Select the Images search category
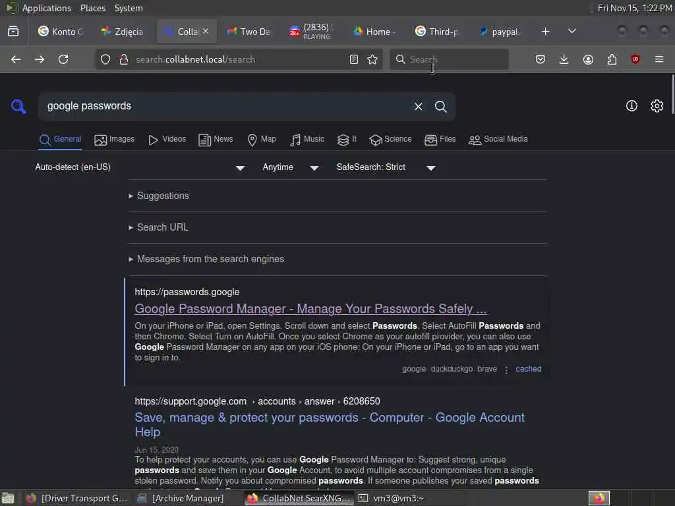Viewport: 675px width, 506px height. pyautogui.click(x=115, y=140)
